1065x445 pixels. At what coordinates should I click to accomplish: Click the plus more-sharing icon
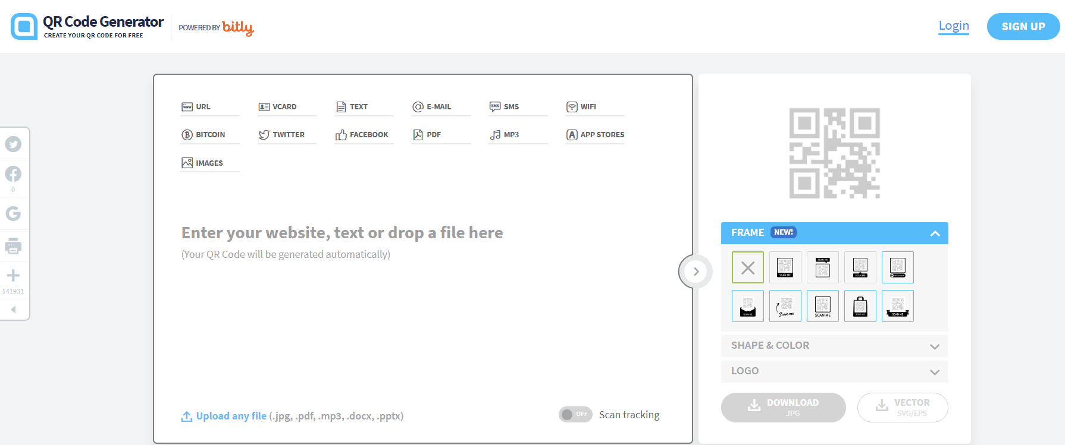tap(13, 276)
